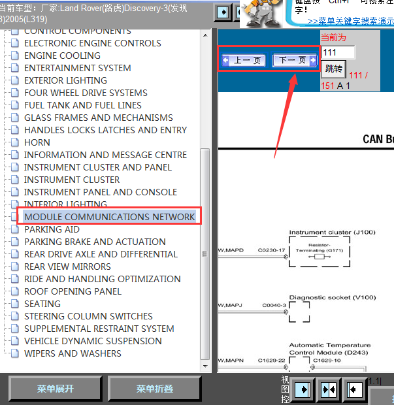
Task: Open INFORMATION AND MESSAGE CENTRE
Action: [x=105, y=155]
